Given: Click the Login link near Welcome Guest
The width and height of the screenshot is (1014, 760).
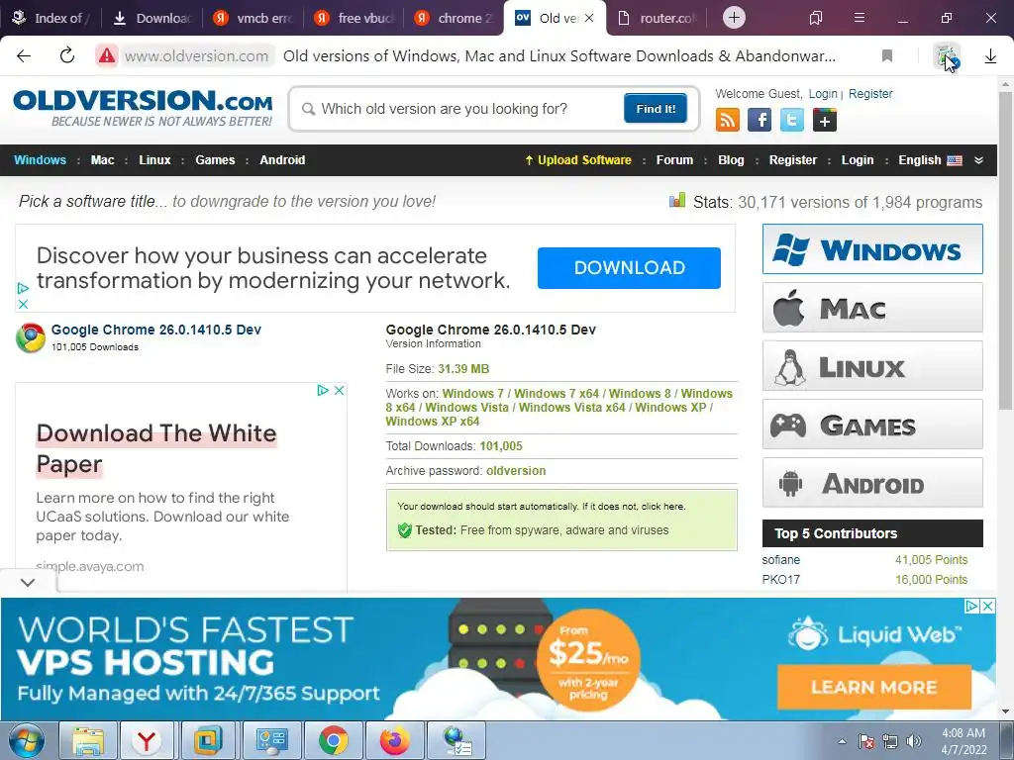Looking at the screenshot, I should (x=823, y=94).
